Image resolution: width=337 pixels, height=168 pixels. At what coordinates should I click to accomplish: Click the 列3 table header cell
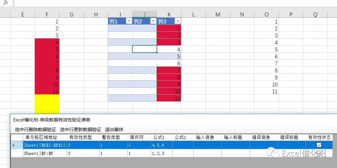[x=169, y=21]
